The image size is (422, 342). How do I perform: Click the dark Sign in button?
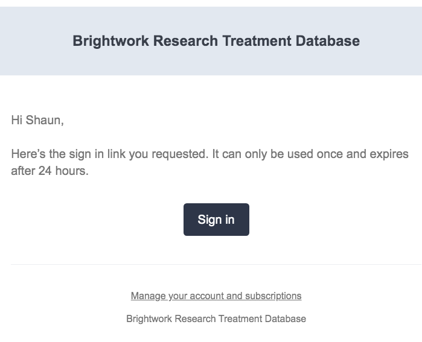(216, 220)
